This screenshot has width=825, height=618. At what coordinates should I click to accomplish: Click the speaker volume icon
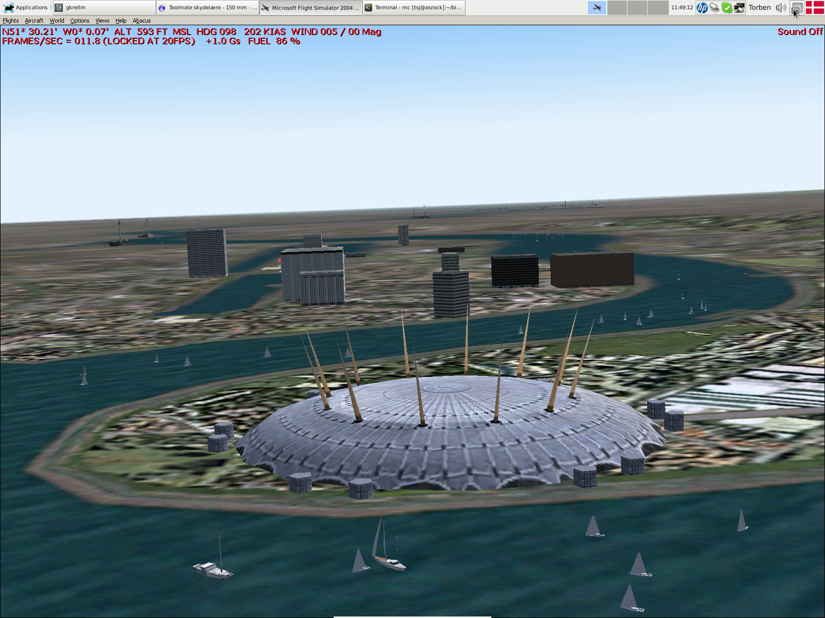pos(781,8)
